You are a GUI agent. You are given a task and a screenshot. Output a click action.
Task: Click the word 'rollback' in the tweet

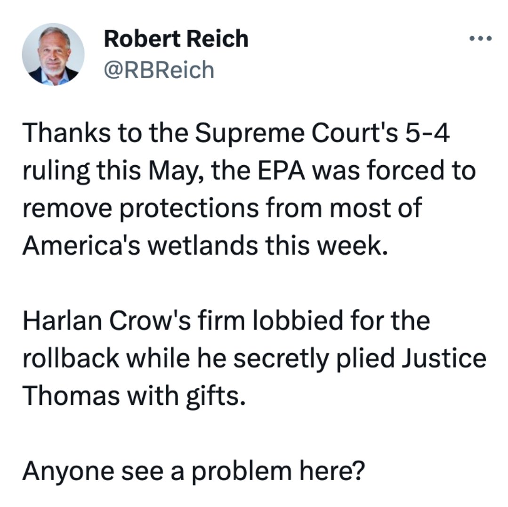(71, 358)
